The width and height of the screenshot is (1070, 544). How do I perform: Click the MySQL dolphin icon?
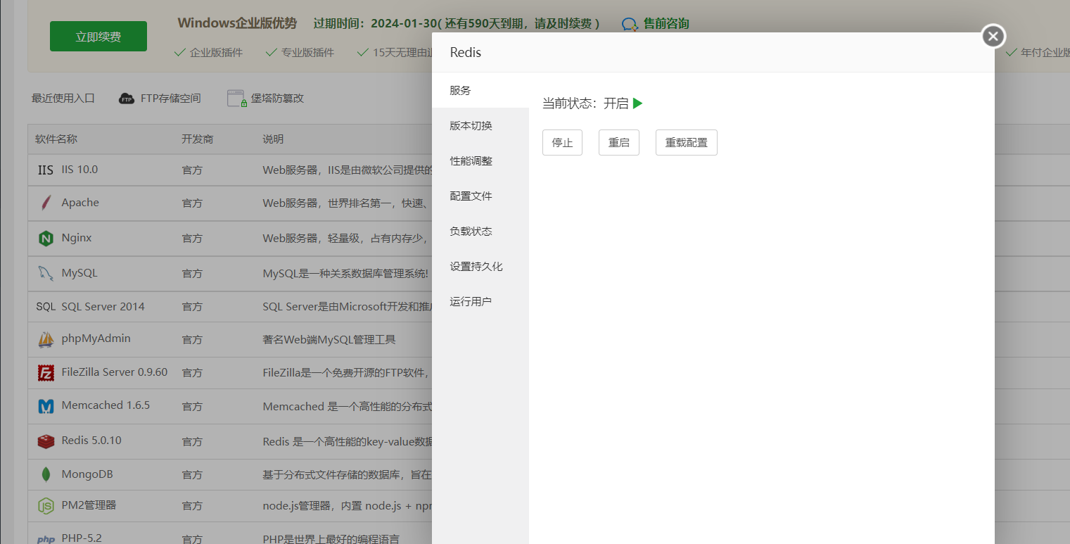46,273
